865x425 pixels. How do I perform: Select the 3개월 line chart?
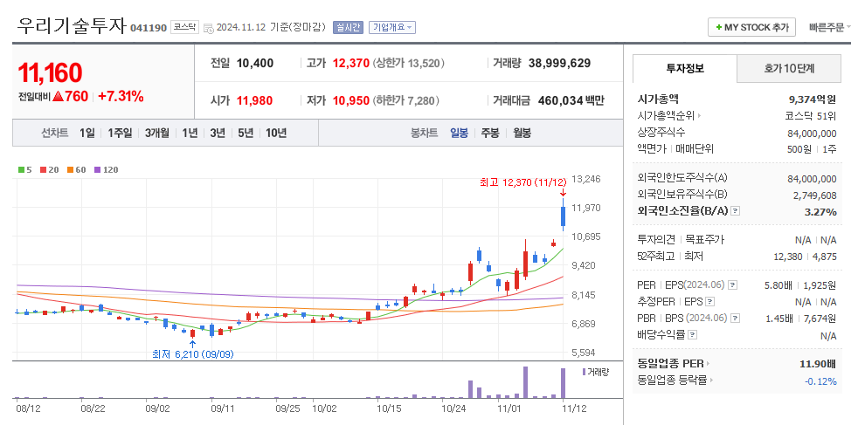[156, 133]
